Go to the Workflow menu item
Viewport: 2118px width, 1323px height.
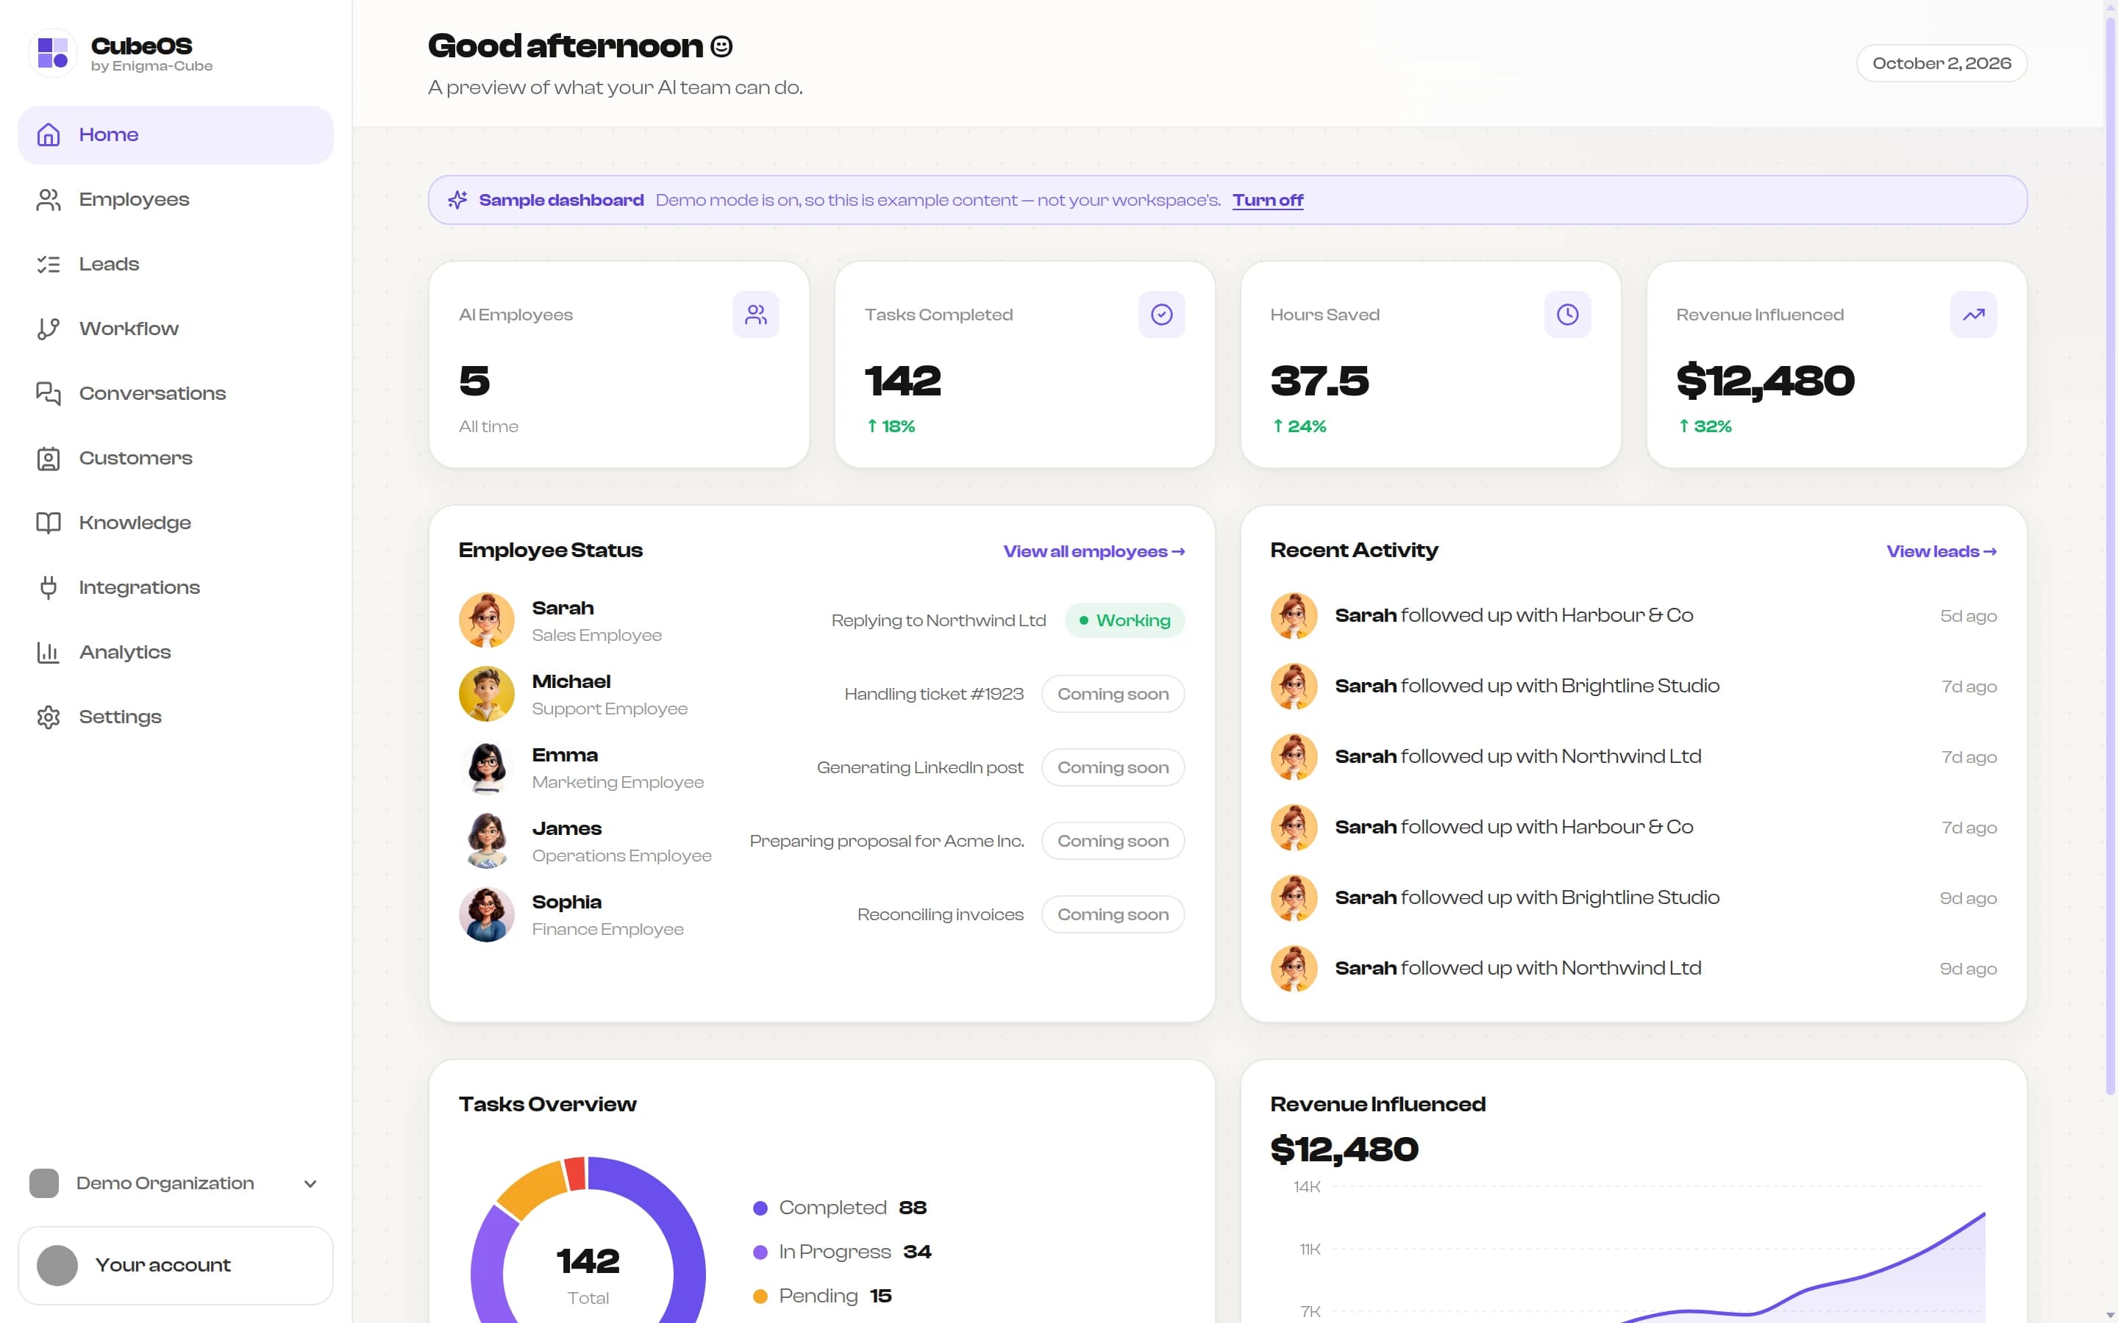(175, 329)
